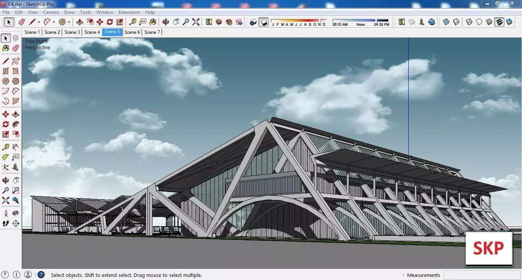Expand the Circle shape tool dropdown arrow
Image resolution: width=522 pixels, height=280 pixels.
69,22
